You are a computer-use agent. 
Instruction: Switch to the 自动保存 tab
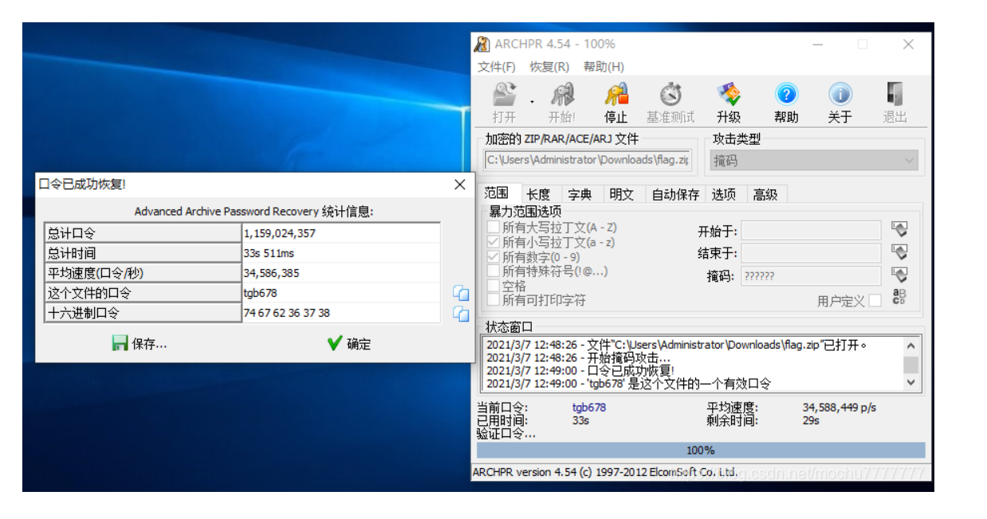point(675,194)
